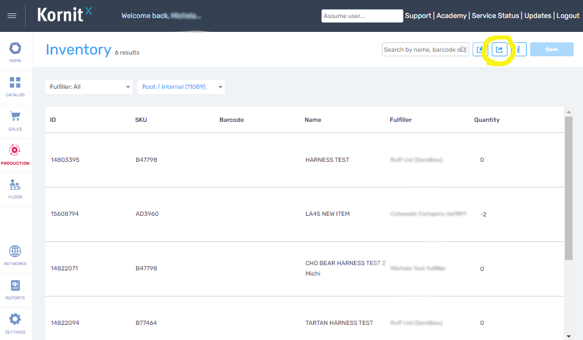Open the Catalog section
Screen dimensions: 583x340
[x=15, y=87]
